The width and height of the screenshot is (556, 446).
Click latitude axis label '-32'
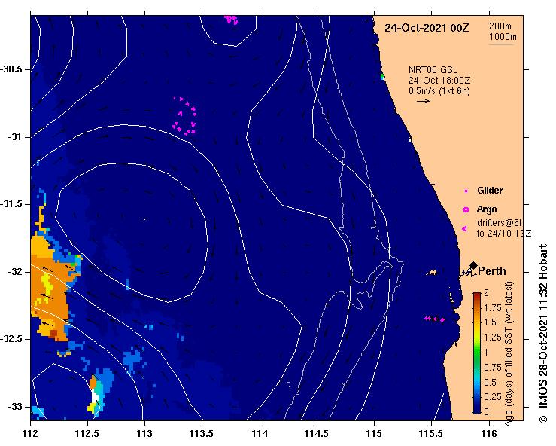16,272
